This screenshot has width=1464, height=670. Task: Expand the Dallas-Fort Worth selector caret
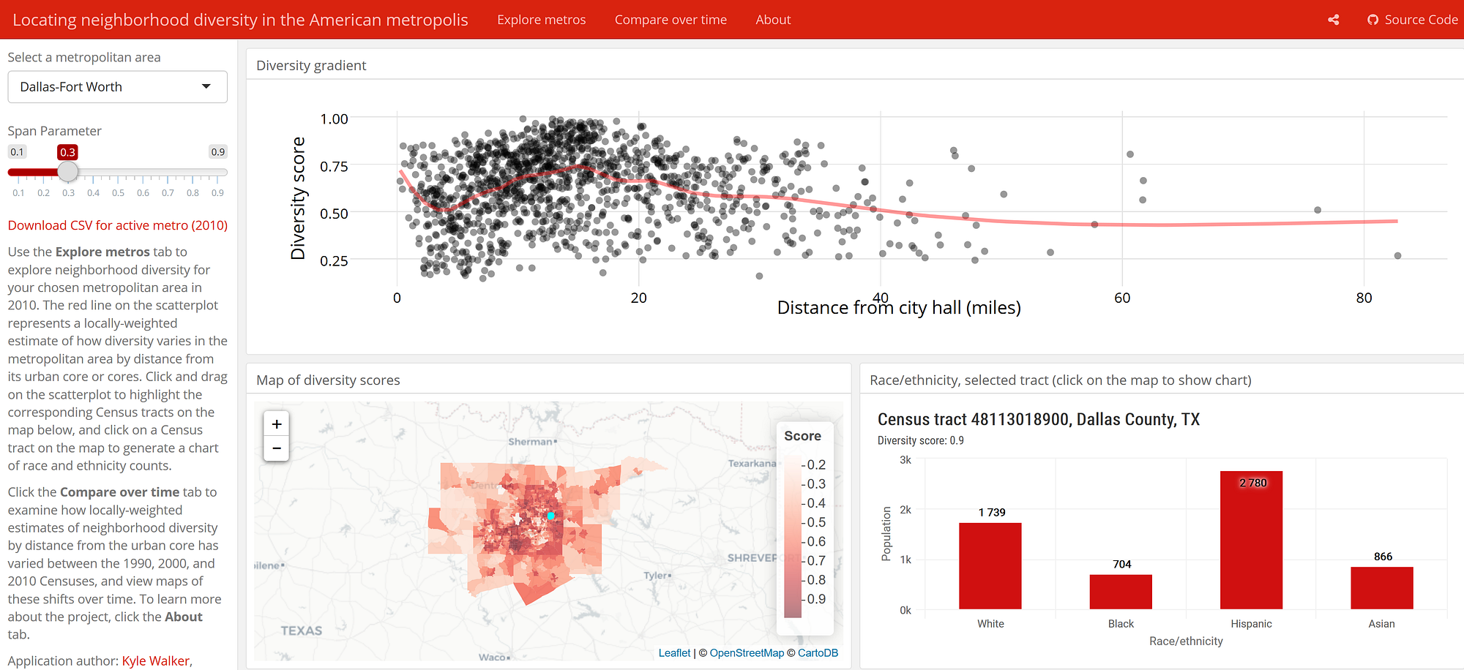pyautogui.click(x=206, y=86)
